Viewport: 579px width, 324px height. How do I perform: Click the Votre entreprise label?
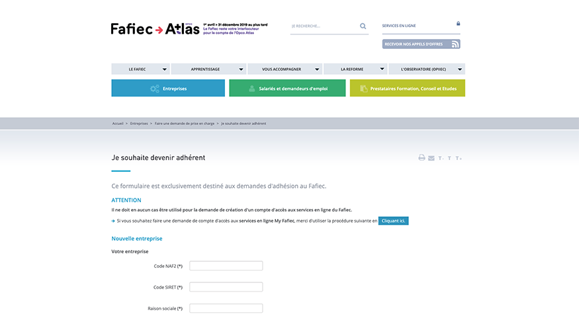[130, 251]
